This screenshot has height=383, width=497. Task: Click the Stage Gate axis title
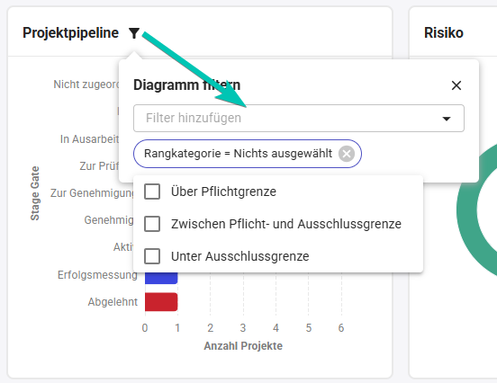tap(35, 193)
